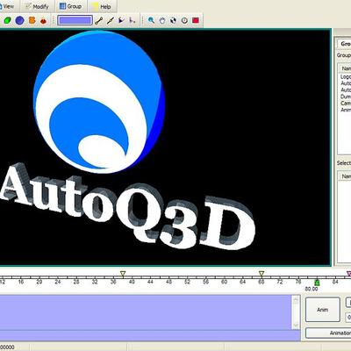Click the red square render icon
The image size is (351, 351).
[x=196, y=20]
